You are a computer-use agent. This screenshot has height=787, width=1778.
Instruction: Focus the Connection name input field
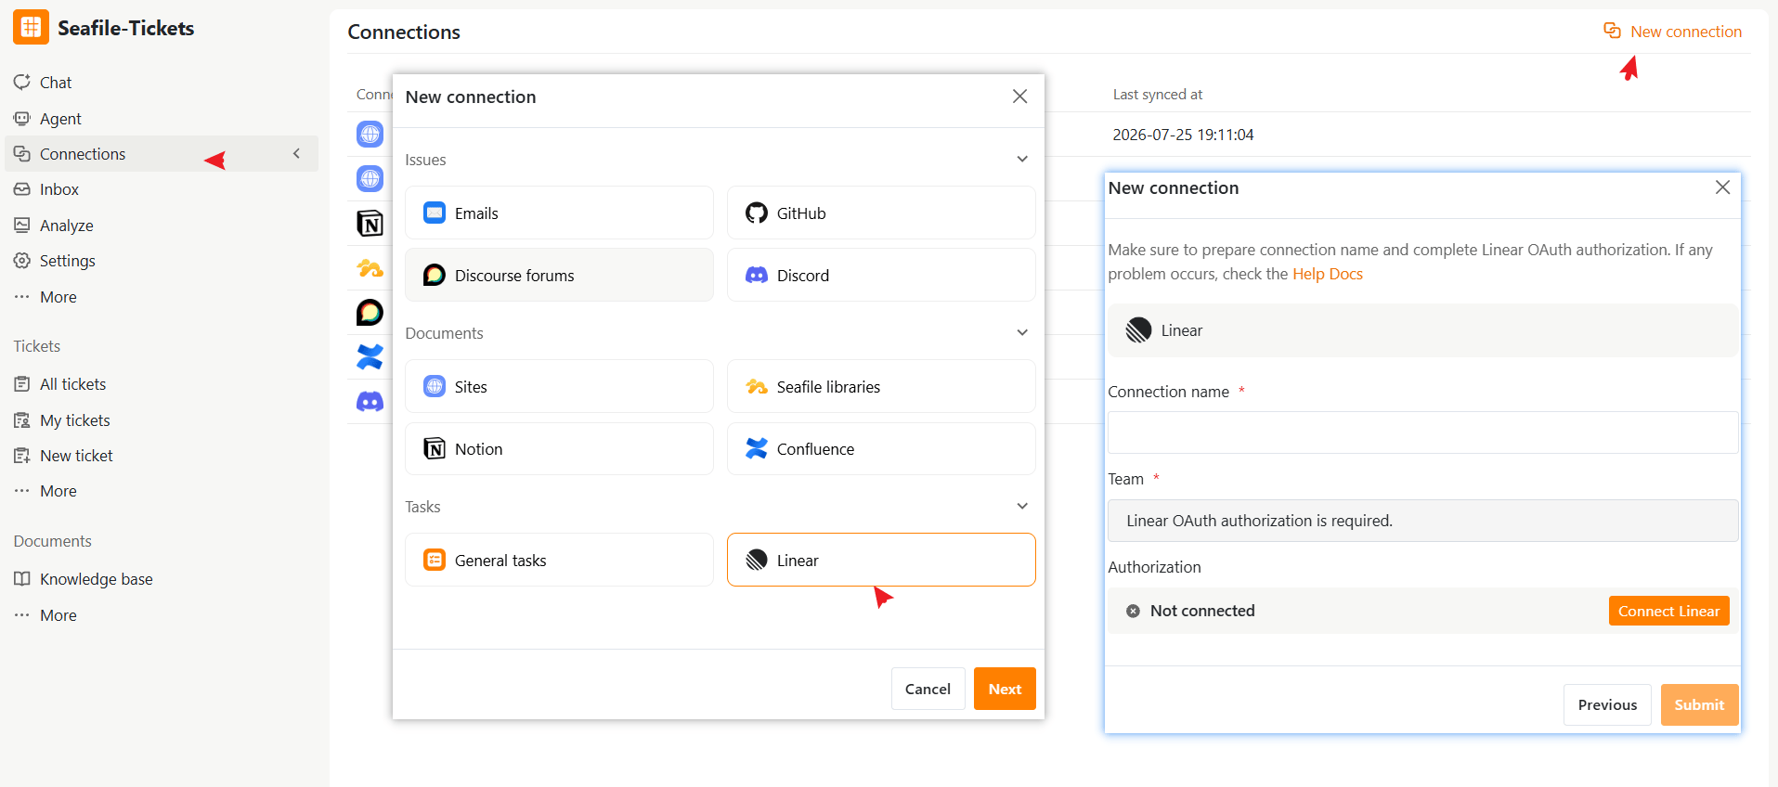tap(1422, 432)
